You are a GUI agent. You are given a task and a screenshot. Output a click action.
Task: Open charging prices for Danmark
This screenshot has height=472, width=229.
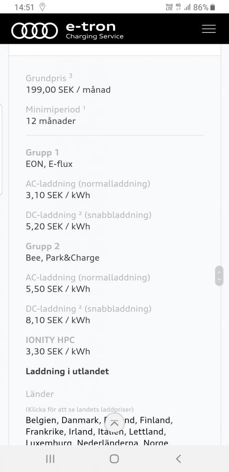(x=80, y=420)
